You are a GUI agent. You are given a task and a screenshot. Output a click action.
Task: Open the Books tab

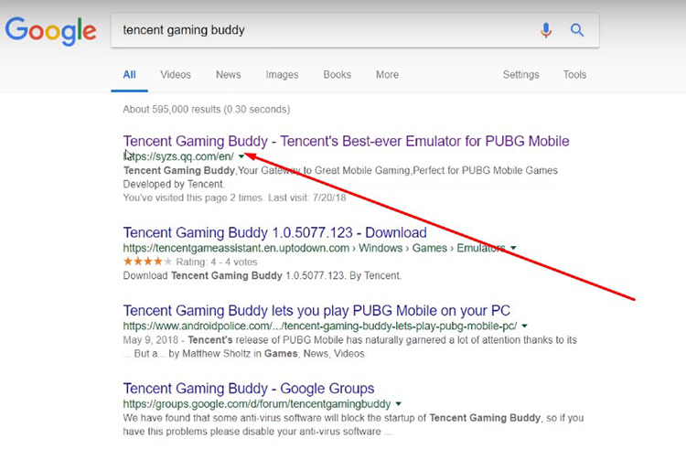coord(338,75)
